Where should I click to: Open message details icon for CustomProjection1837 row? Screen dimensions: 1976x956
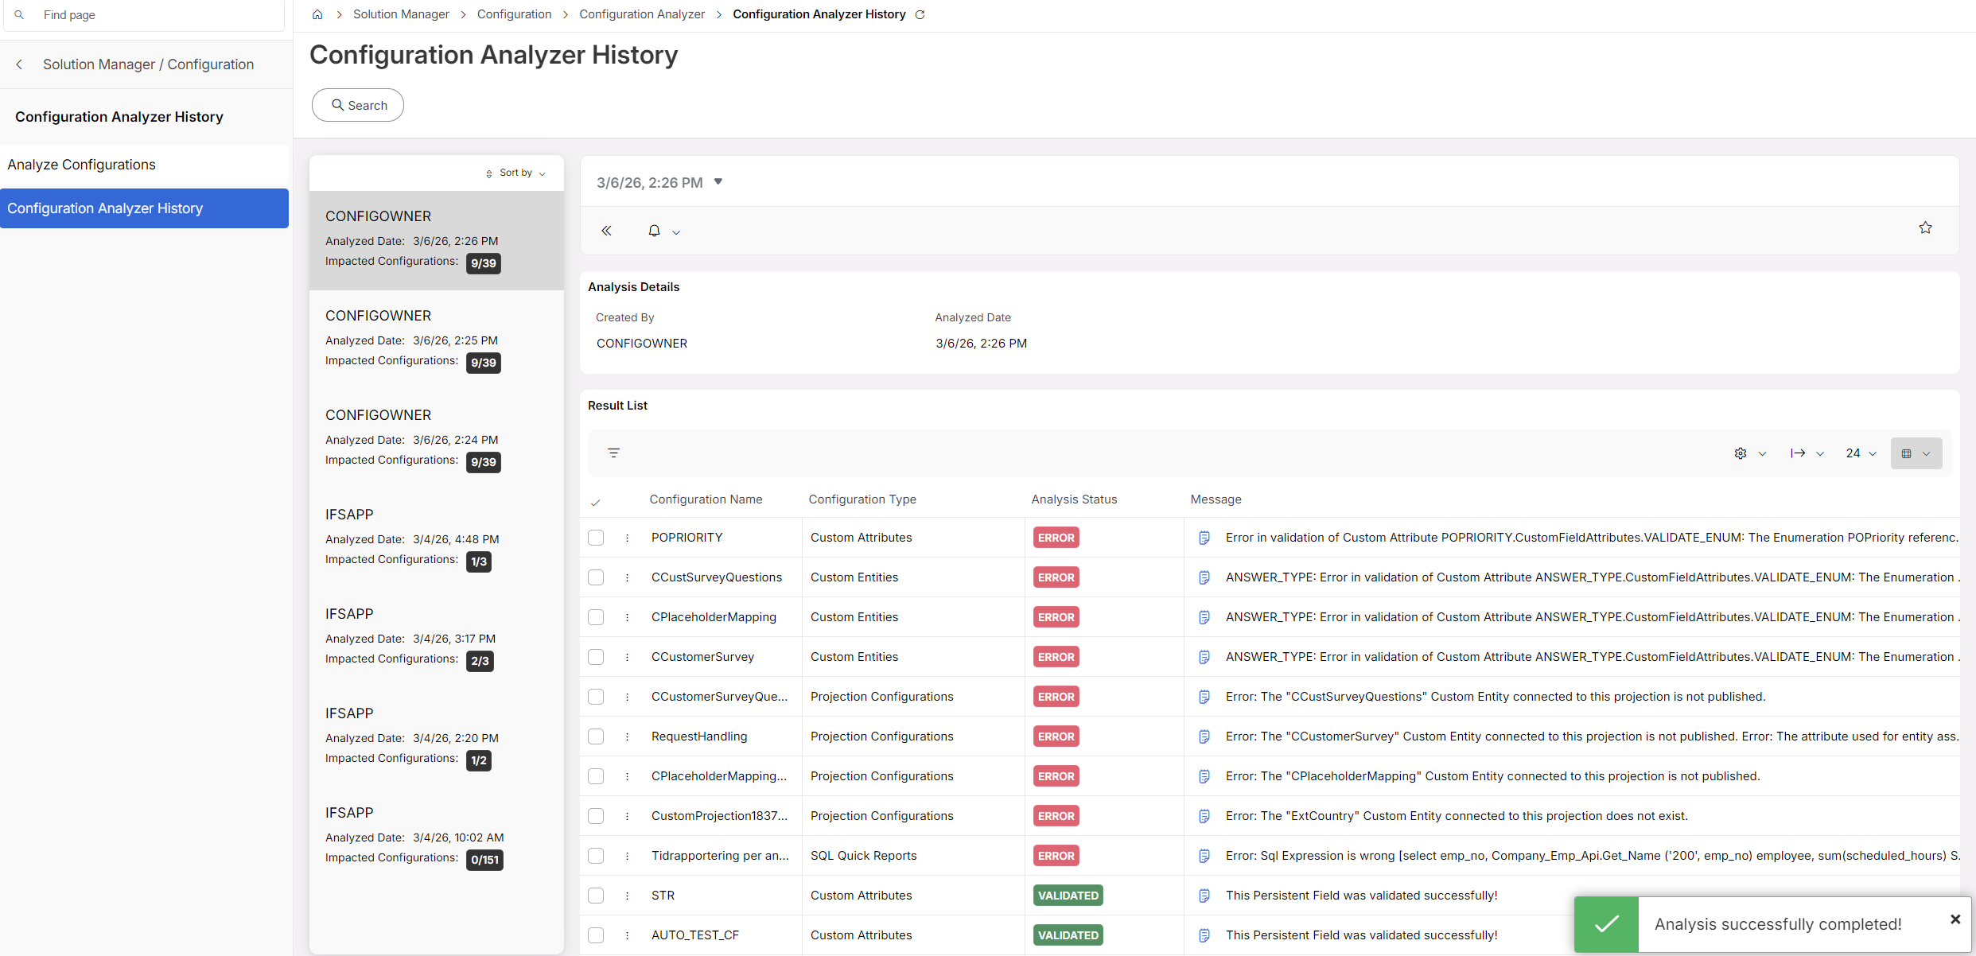click(x=1204, y=816)
